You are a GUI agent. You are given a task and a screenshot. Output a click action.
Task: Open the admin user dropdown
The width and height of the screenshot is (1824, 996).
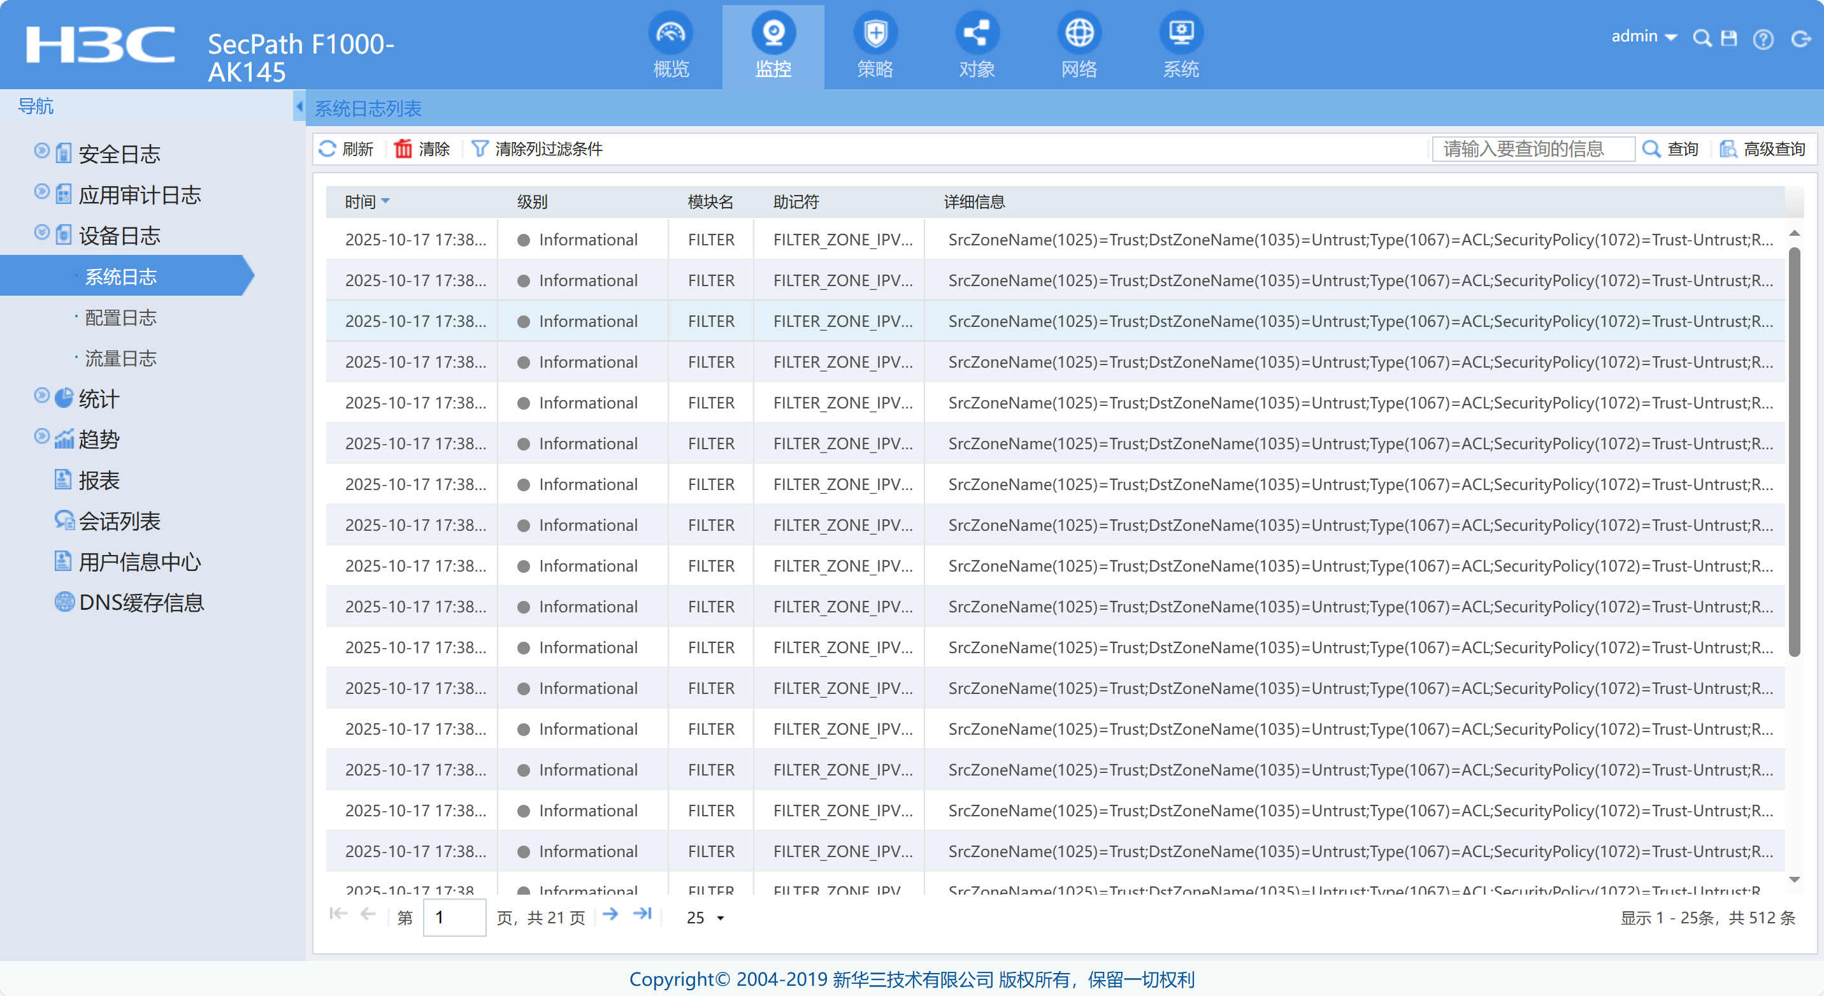[1642, 37]
